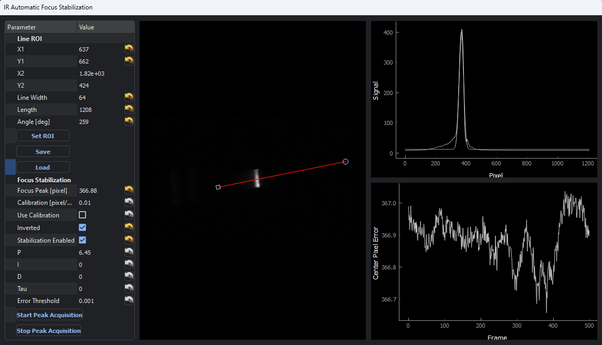Disable the Stabilization Enabled checkbox
602x345 pixels.
[x=82, y=240]
